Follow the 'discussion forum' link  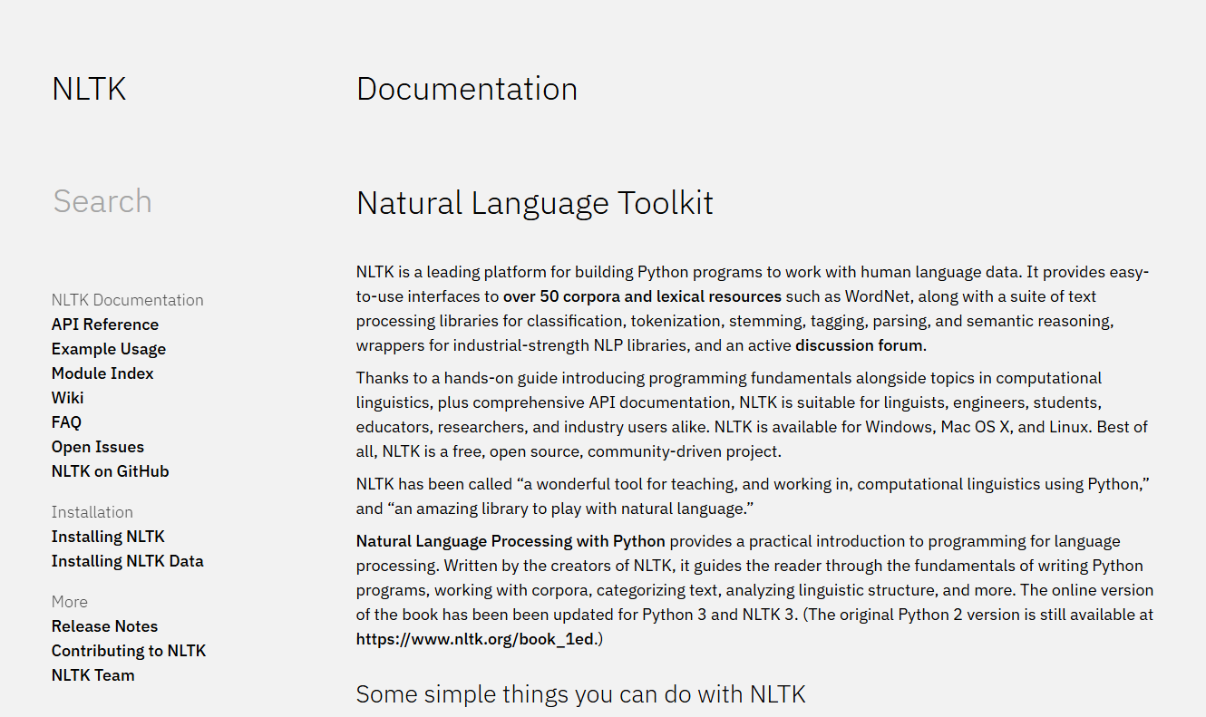(x=859, y=345)
